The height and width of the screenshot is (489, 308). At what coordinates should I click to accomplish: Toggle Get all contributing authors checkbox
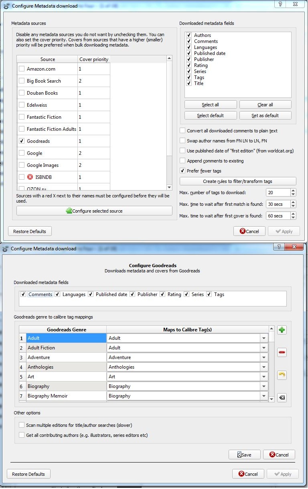point(22,435)
